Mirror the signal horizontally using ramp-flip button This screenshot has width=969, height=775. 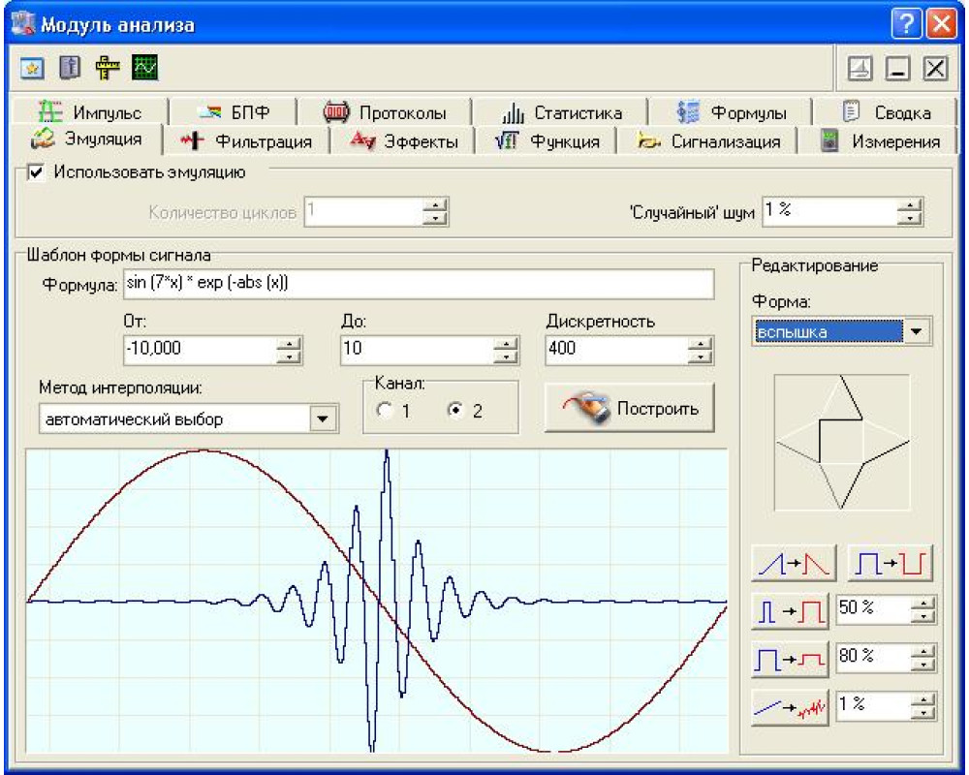tap(789, 564)
